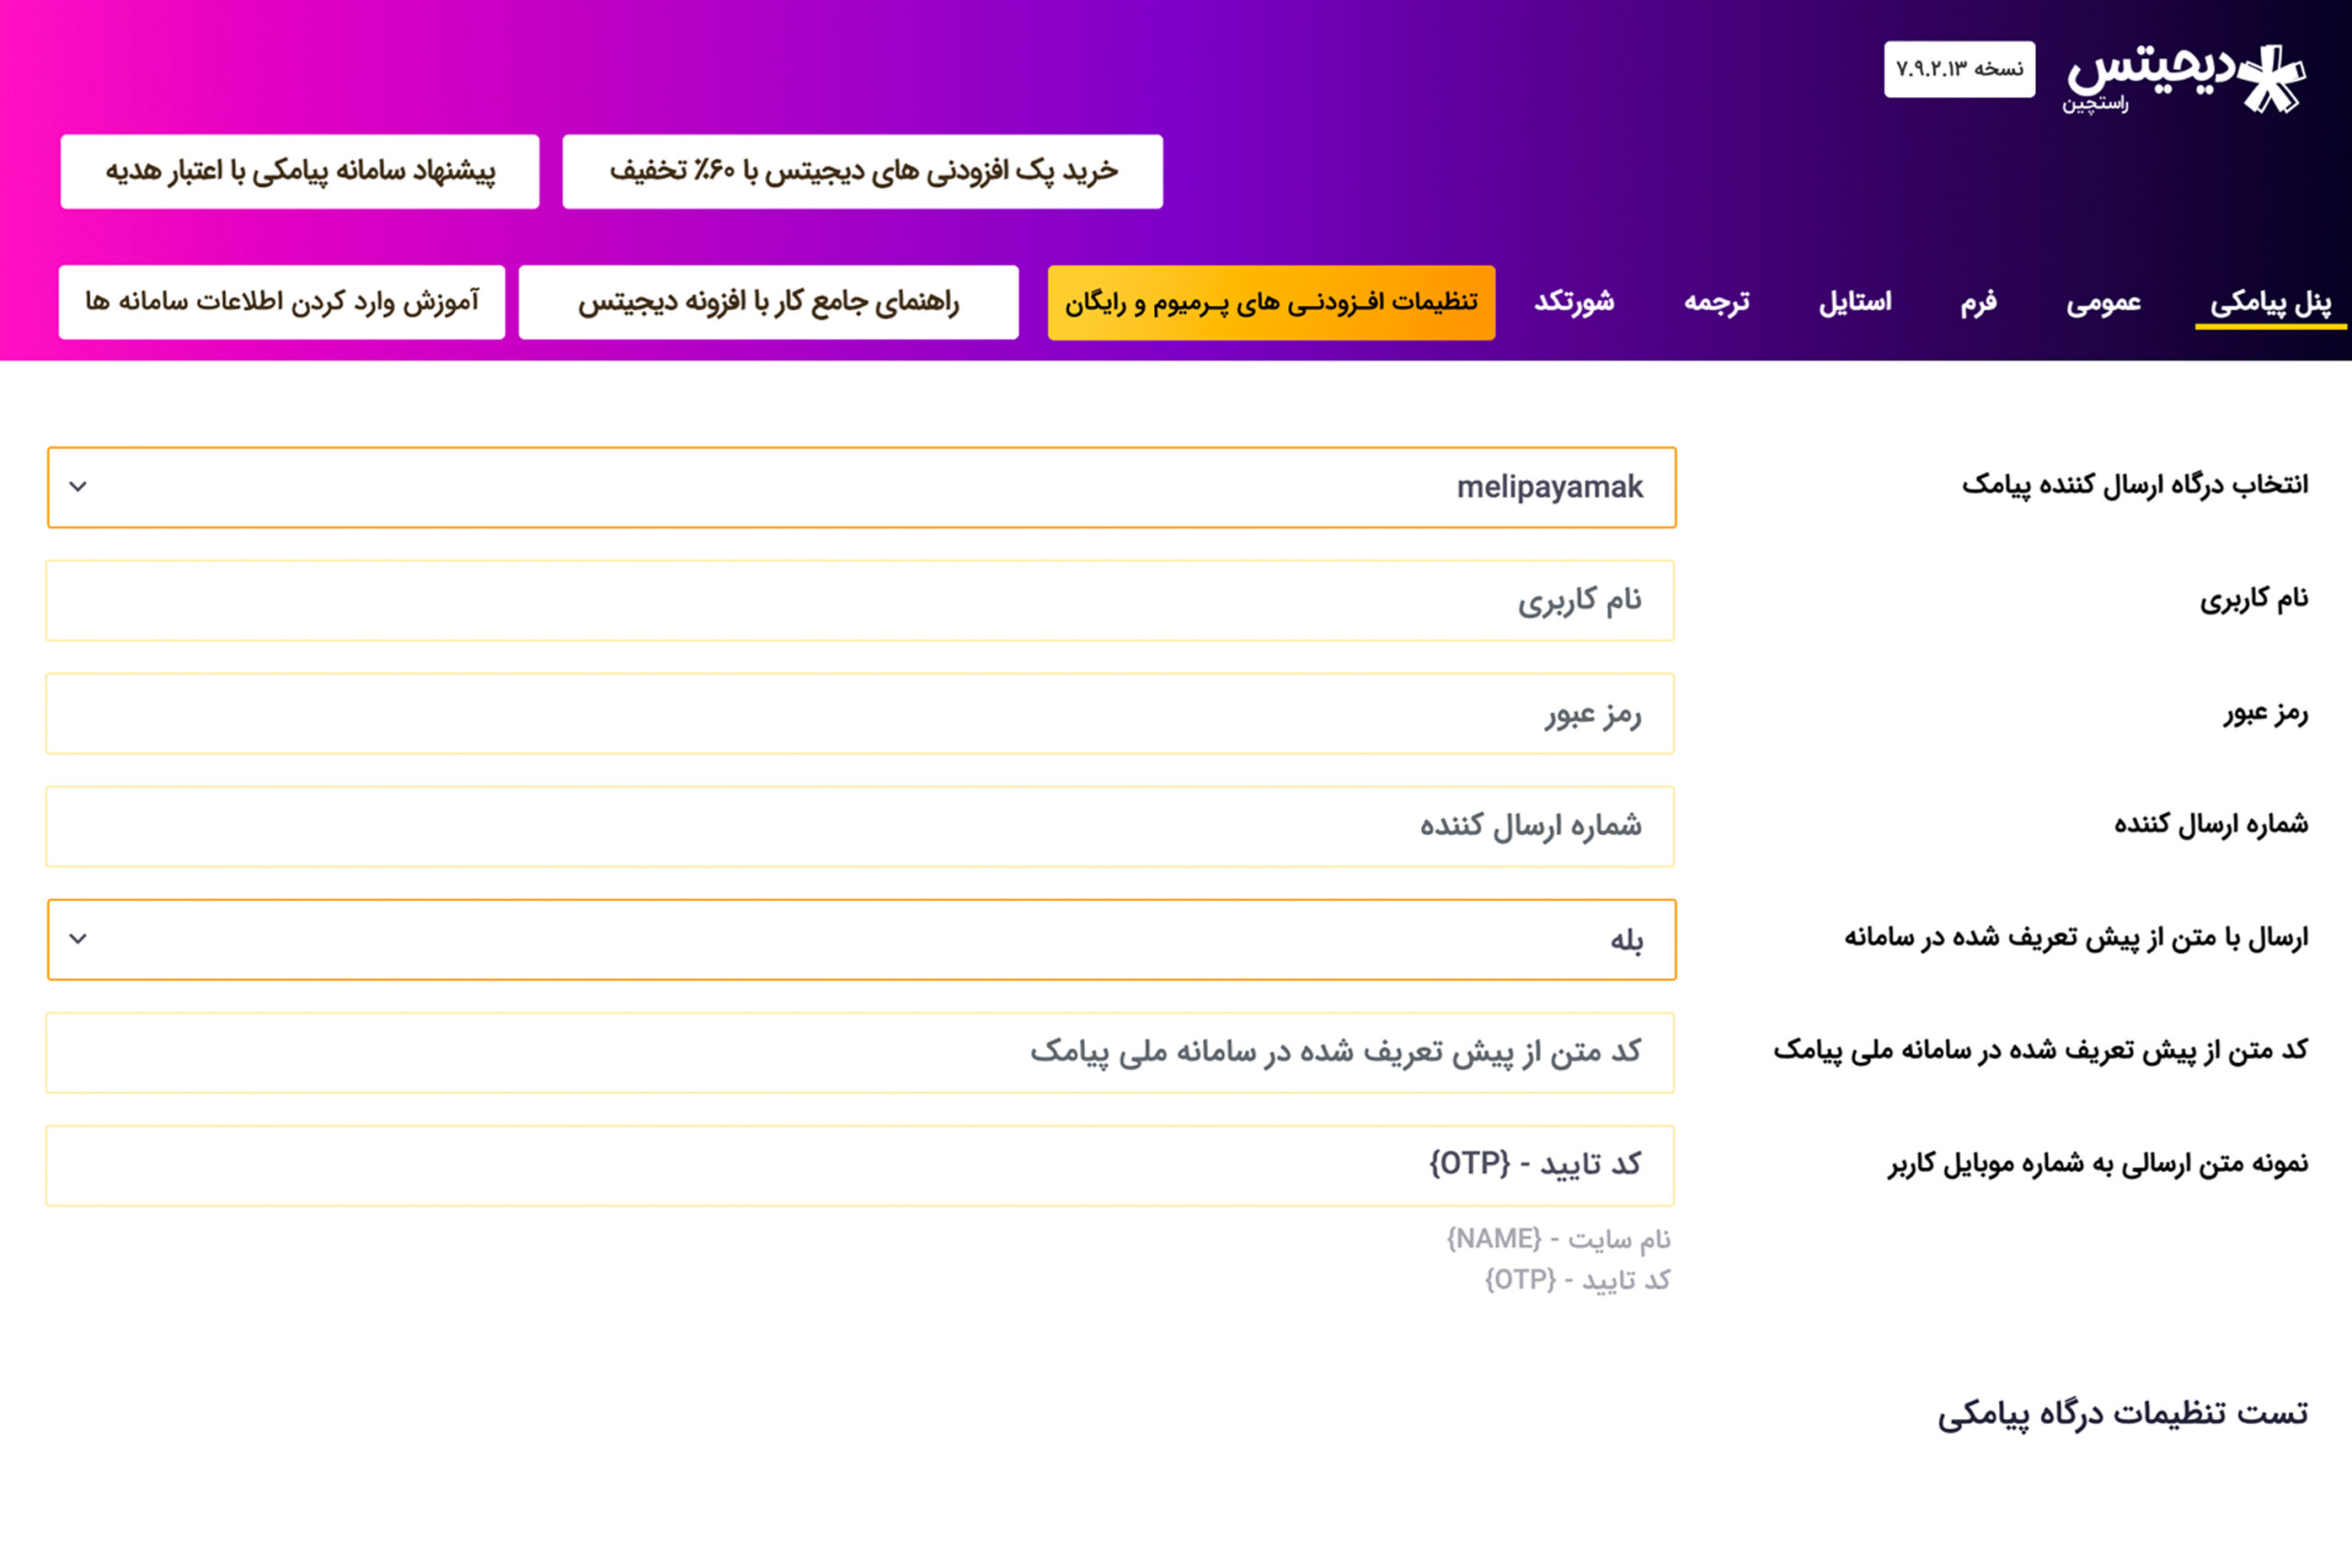Click label ارسال با متن از پیش تعریف شده
Screen dimensions: 2352x1568
pyautogui.click(x=2076, y=938)
